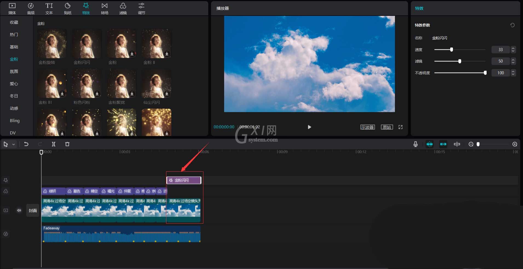Select the DV effect category
The height and width of the screenshot is (269, 523).
tap(13, 133)
